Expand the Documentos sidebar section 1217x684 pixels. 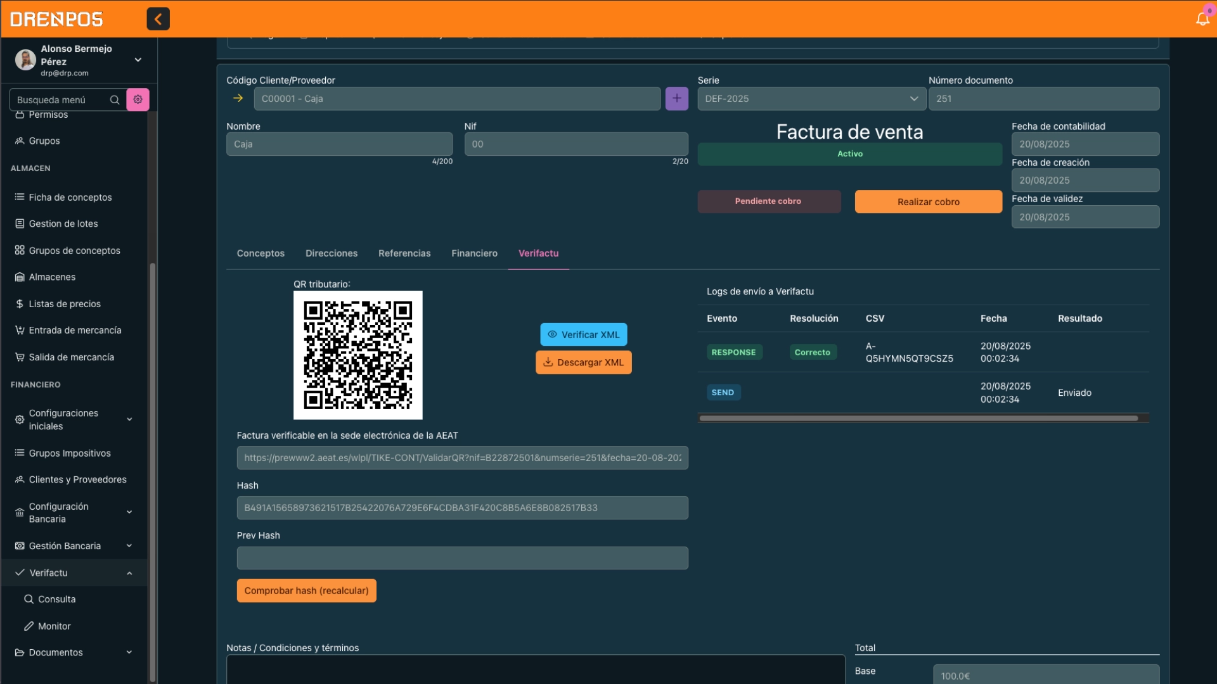[x=129, y=652]
